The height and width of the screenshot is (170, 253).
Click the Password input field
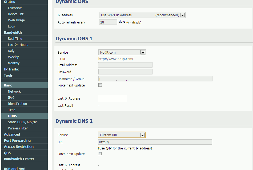125,72
